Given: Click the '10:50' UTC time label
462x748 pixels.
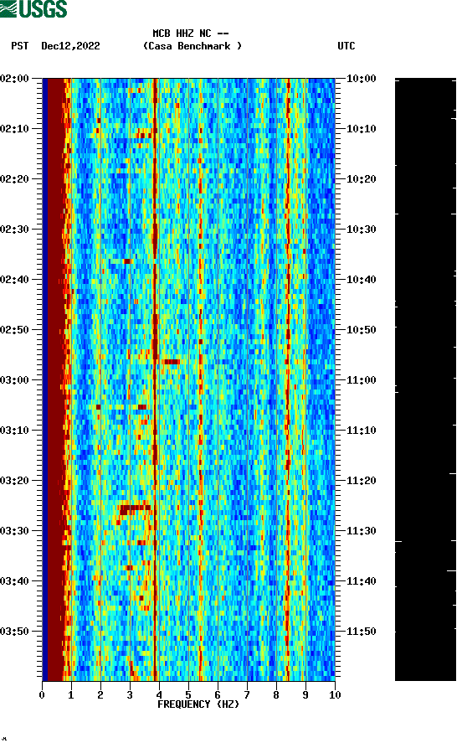Looking at the screenshot, I should click(361, 330).
